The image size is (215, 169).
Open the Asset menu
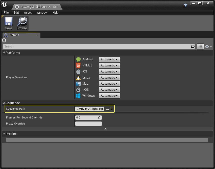click(x=28, y=12)
